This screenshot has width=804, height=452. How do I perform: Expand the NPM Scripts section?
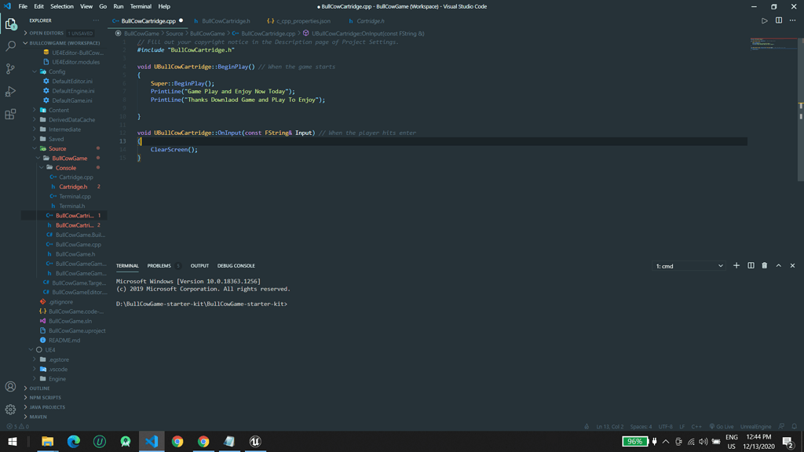pos(45,398)
